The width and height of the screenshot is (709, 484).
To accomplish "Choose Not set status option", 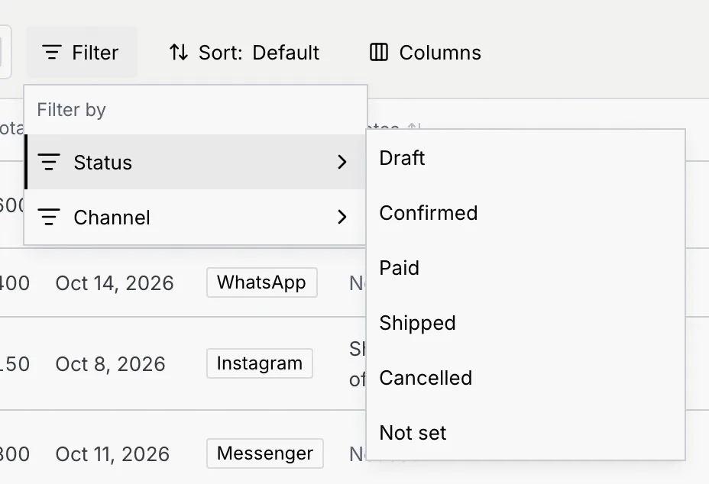I will [x=526, y=433].
